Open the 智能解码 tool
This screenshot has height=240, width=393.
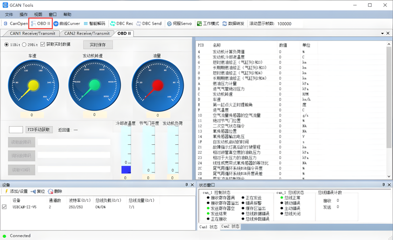(x=94, y=24)
